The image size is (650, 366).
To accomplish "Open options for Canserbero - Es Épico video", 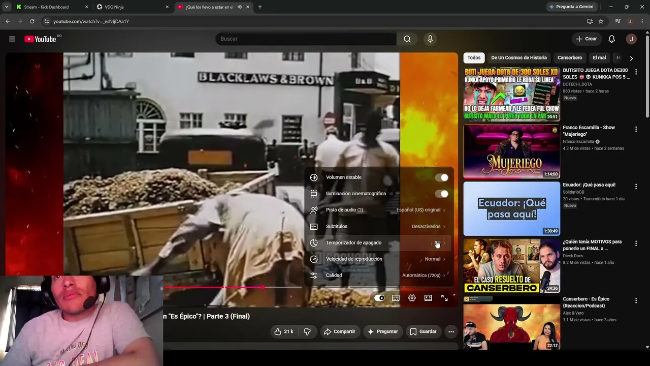I will (x=636, y=301).
